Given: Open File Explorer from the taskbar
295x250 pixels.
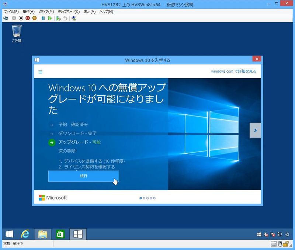Looking at the screenshot, I should 43,234.
